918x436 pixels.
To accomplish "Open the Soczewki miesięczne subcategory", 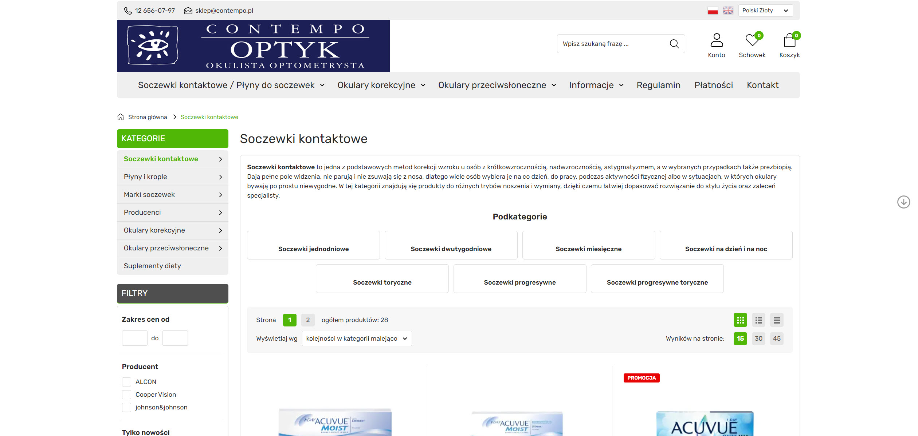I will click(x=588, y=245).
